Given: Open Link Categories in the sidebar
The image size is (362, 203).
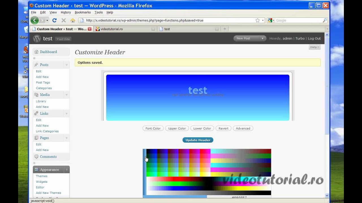Looking at the screenshot, I should pyautogui.click(x=47, y=131).
